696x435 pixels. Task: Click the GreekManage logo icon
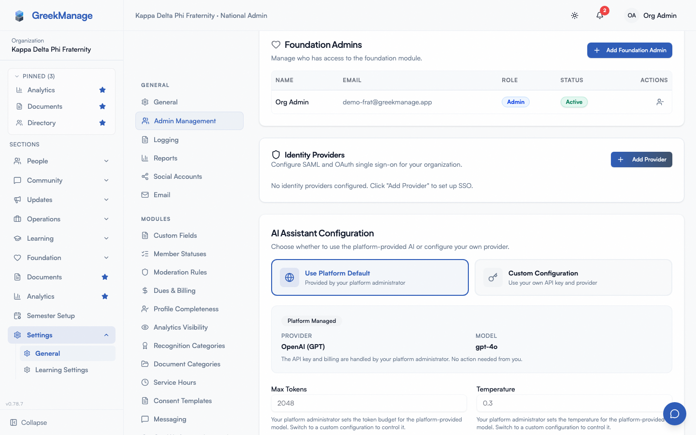coord(19,16)
